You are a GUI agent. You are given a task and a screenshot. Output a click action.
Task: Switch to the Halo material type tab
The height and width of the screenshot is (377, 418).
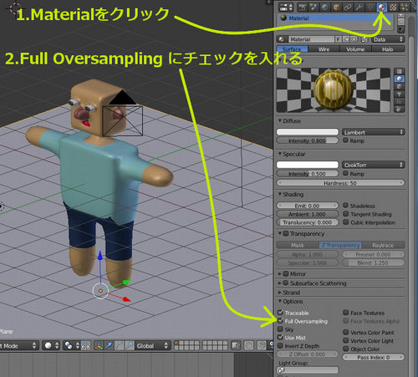(388, 49)
